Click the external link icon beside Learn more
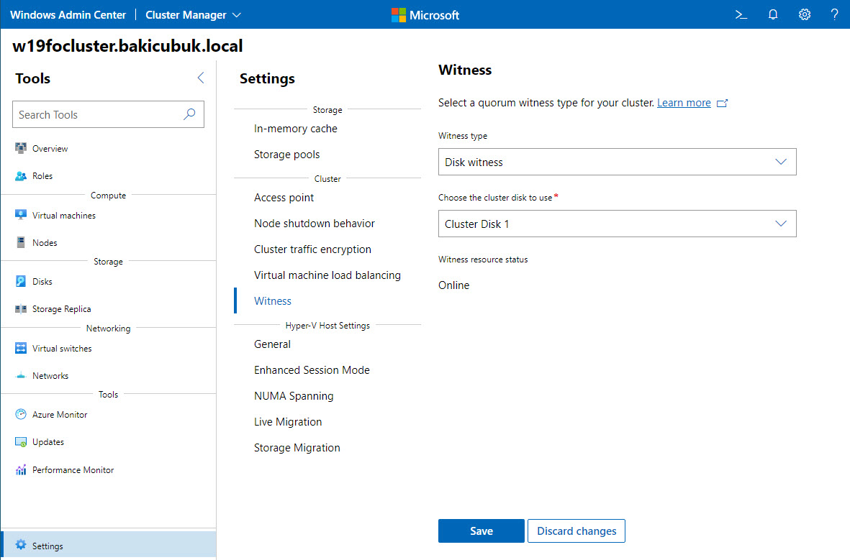Image resolution: width=850 pixels, height=560 pixels. (722, 103)
